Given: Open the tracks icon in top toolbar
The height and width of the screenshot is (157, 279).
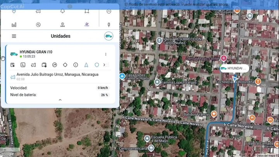Looking at the screenshot, I should pyautogui.click(x=38, y=11).
